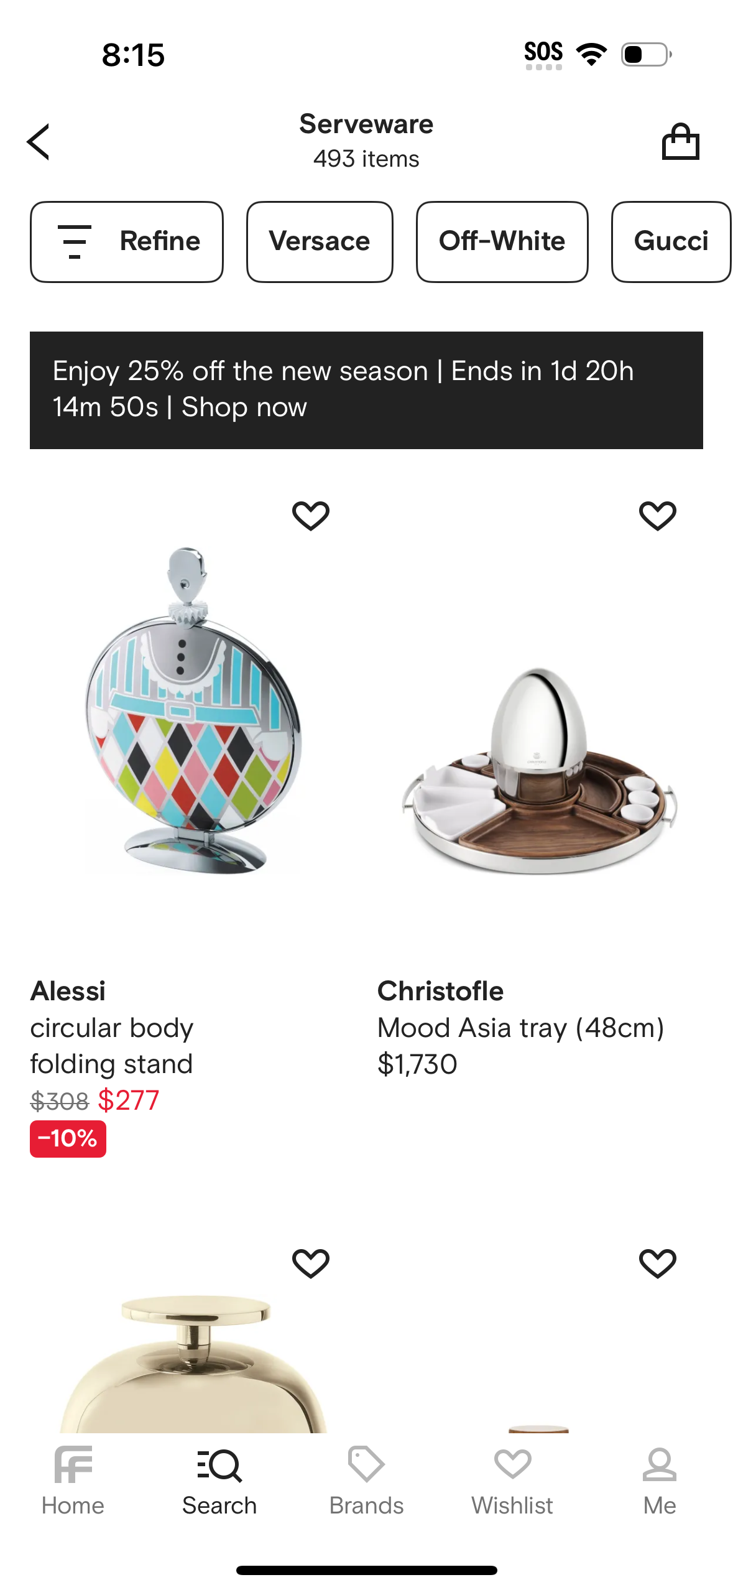Add Alessi folding stand to wishlist
Screen dimensions: 733x1590
(x=311, y=516)
